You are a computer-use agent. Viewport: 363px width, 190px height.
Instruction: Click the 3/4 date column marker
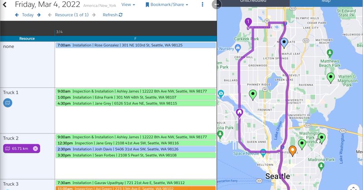59,32
